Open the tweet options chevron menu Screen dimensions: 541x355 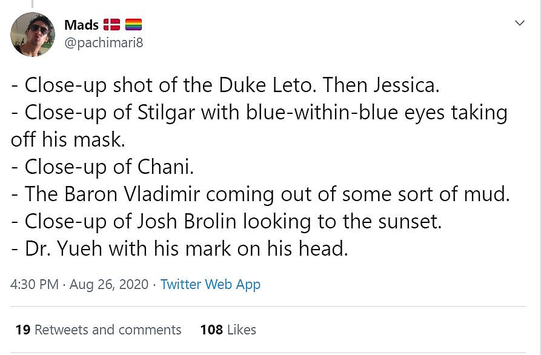[x=519, y=23]
